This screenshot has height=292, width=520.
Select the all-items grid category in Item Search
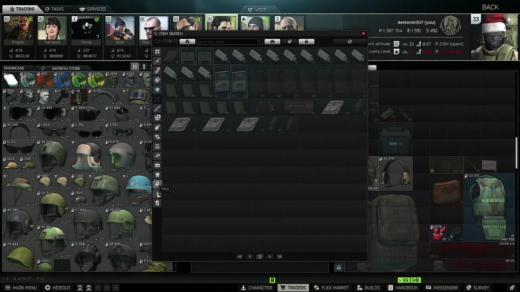click(157, 52)
